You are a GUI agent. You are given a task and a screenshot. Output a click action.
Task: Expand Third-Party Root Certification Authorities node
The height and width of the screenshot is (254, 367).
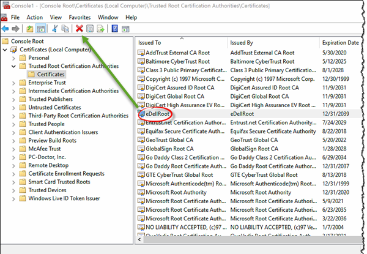click(x=13, y=116)
